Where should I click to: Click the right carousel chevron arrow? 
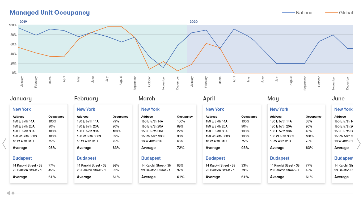(358, 144)
